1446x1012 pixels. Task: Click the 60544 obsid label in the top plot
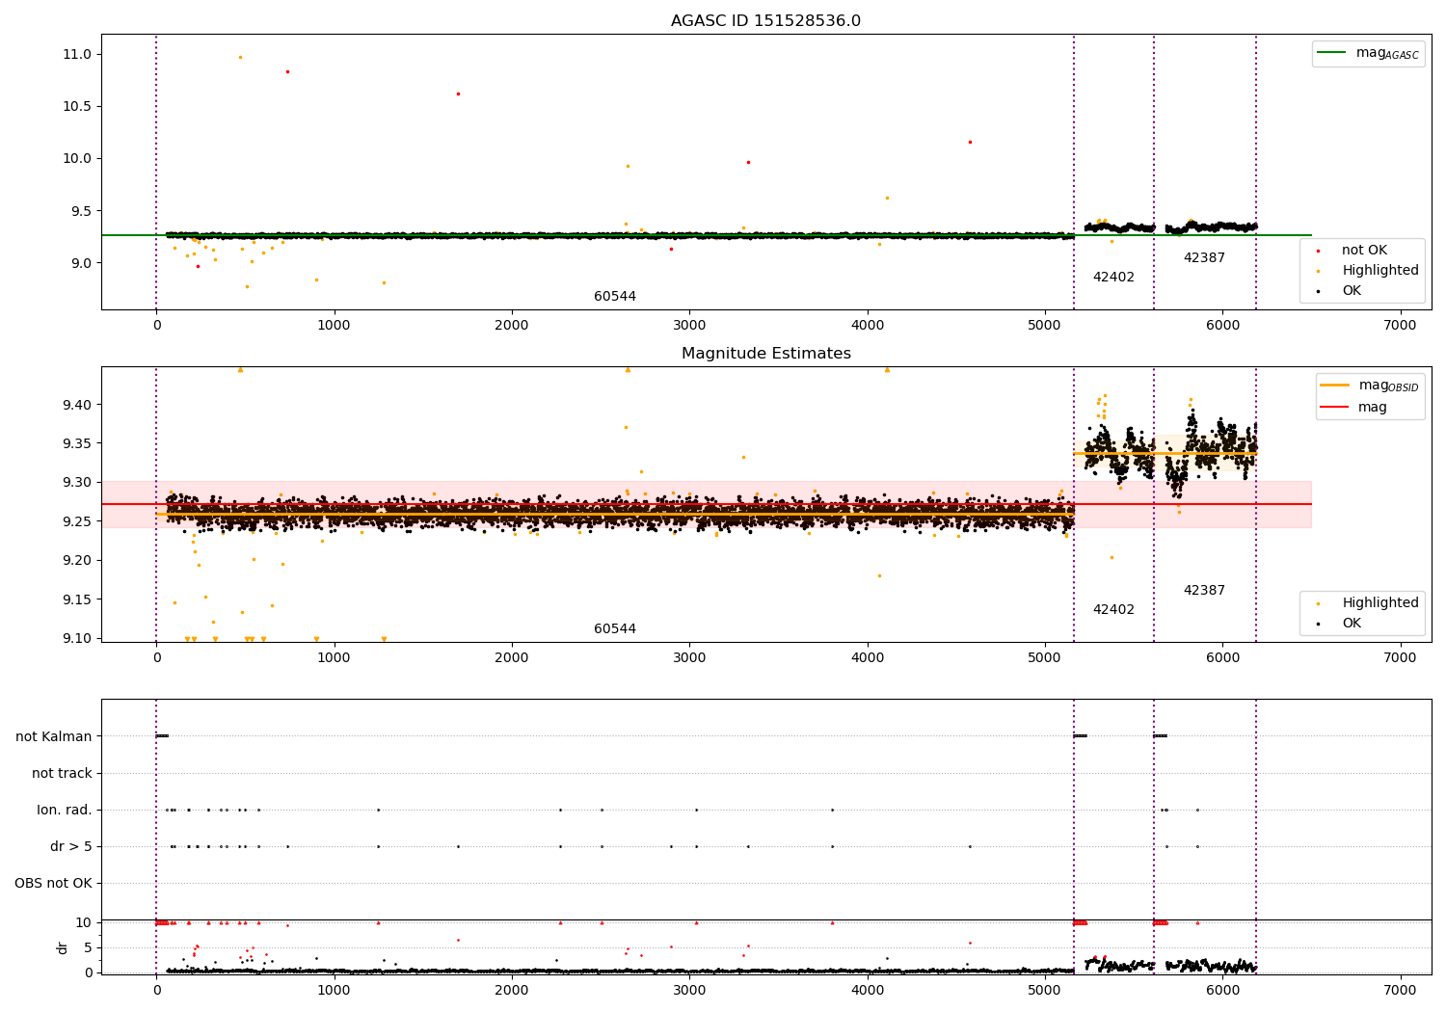pyautogui.click(x=615, y=297)
